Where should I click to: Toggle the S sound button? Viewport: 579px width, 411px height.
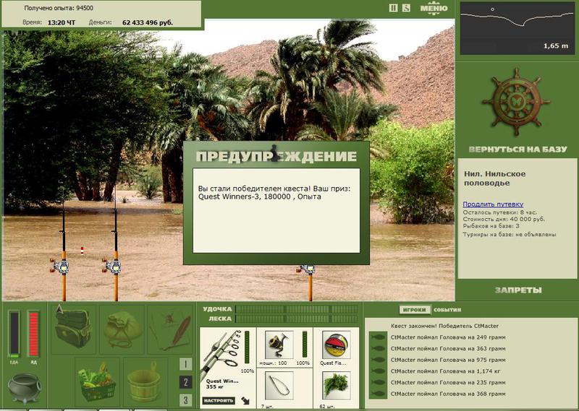pos(406,8)
